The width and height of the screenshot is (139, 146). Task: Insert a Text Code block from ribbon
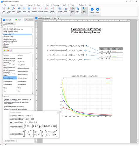click(x=4, y=10)
